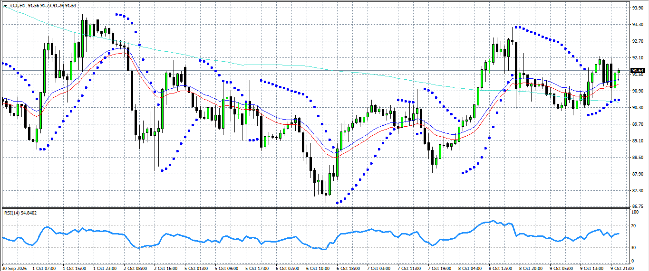
Task: Click the 1 Oct 23:00 time label
Action: pyautogui.click(x=106, y=268)
